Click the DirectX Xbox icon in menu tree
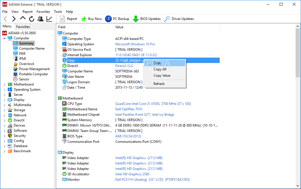301x189 pixels. pyautogui.click(x=10, y=120)
